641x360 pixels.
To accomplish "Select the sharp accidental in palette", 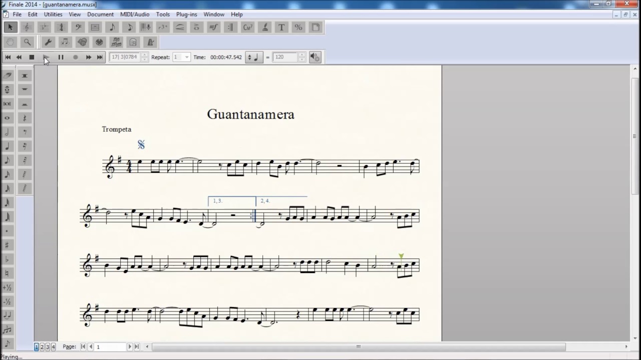I will (x=8, y=245).
